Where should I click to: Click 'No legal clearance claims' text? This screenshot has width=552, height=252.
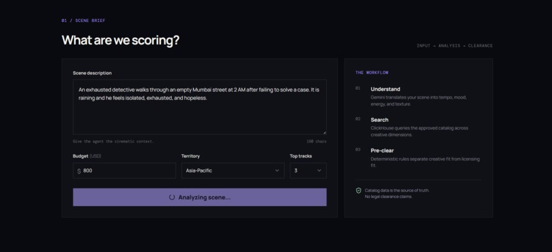(x=388, y=197)
